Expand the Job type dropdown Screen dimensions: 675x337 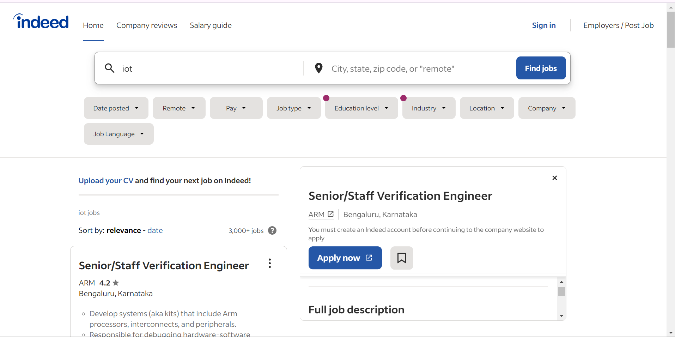tap(293, 108)
